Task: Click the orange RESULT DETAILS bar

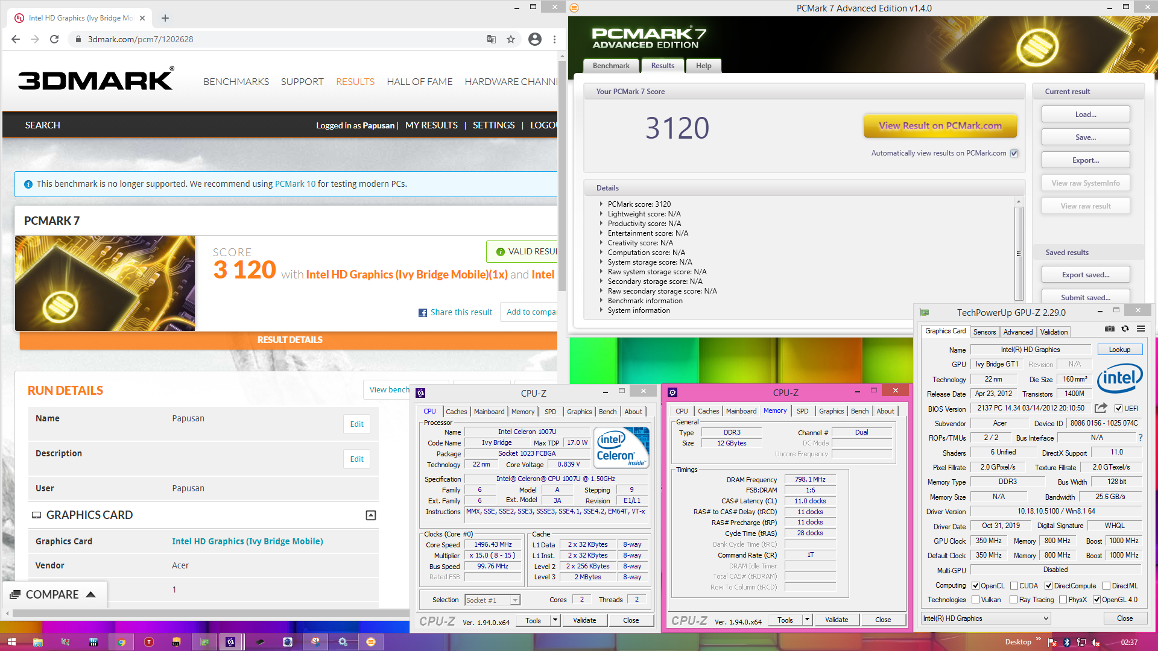Action: pos(289,340)
